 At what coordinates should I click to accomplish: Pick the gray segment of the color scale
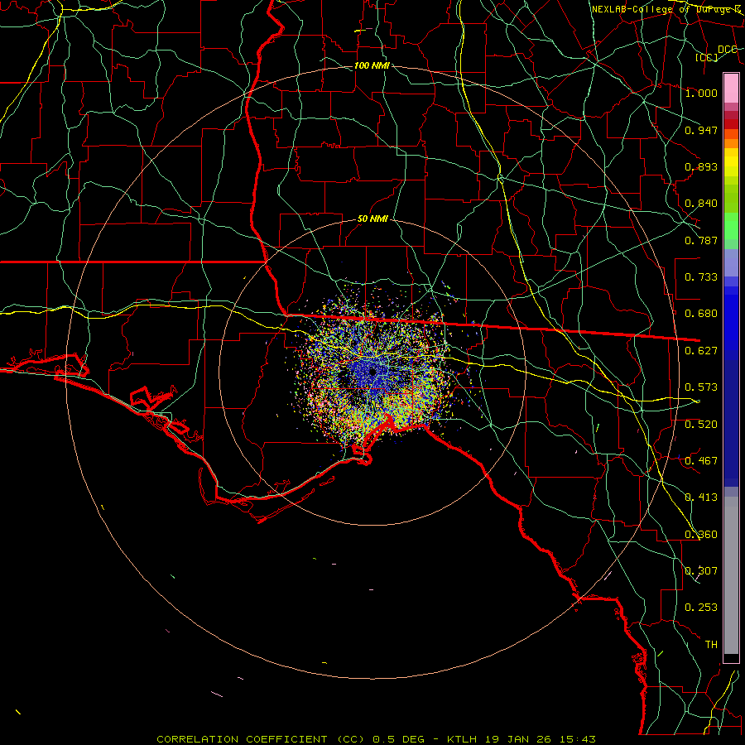point(731,575)
